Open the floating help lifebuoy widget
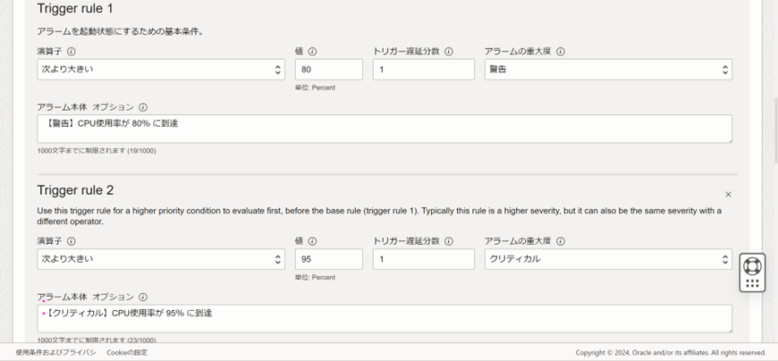 (x=752, y=266)
